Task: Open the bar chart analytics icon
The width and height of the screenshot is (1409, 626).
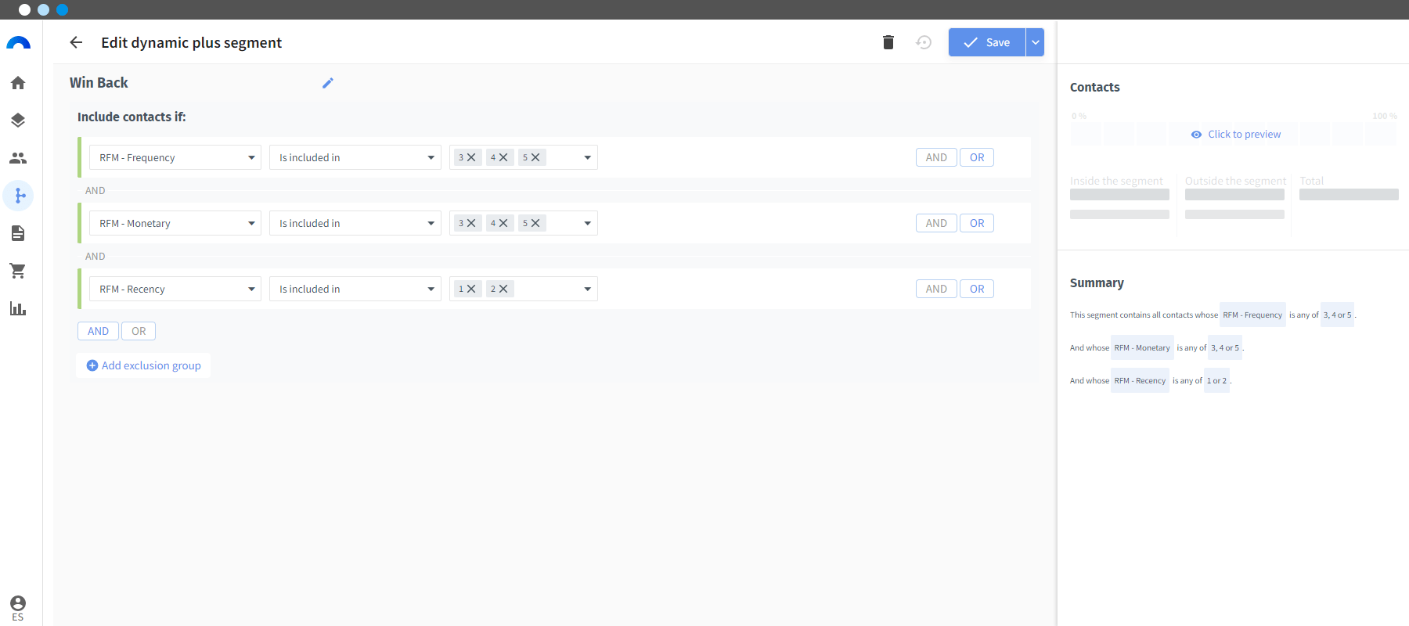Action: click(x=18, y=308)
